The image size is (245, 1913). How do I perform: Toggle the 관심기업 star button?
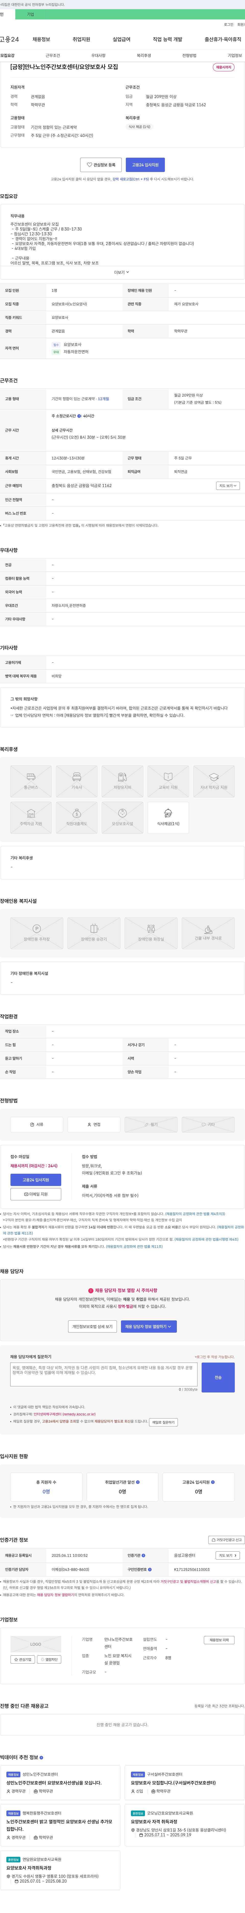[x=23, y=1660]
